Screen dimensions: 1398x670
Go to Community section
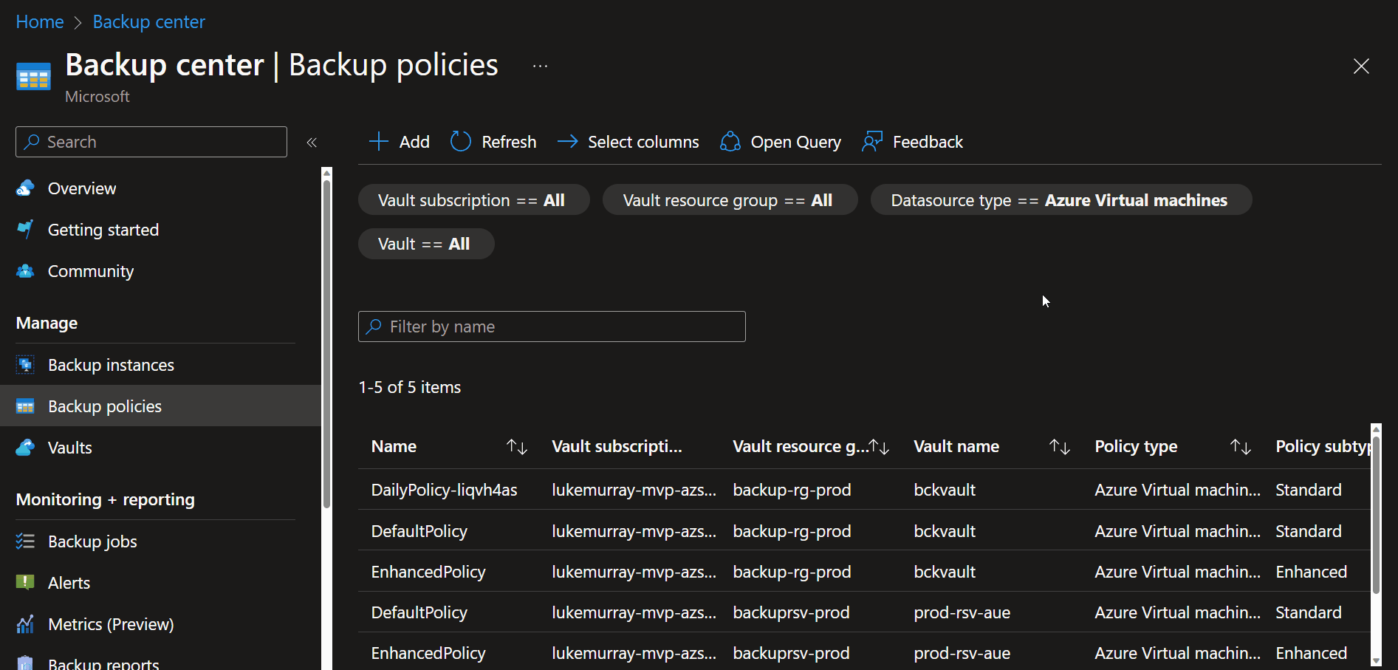click(91, 271)
